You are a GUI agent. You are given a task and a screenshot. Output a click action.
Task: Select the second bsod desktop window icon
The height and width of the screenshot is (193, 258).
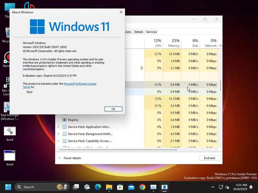coord(10,158)
